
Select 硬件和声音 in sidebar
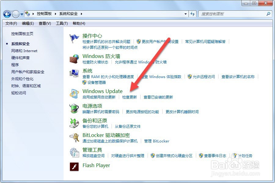(x=20, y=58)
